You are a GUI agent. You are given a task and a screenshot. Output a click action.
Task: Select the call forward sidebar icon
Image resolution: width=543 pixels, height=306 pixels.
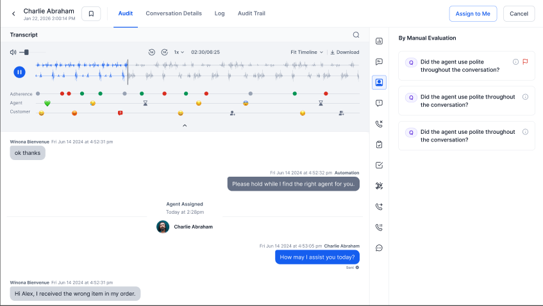click(x=379, y=207)
